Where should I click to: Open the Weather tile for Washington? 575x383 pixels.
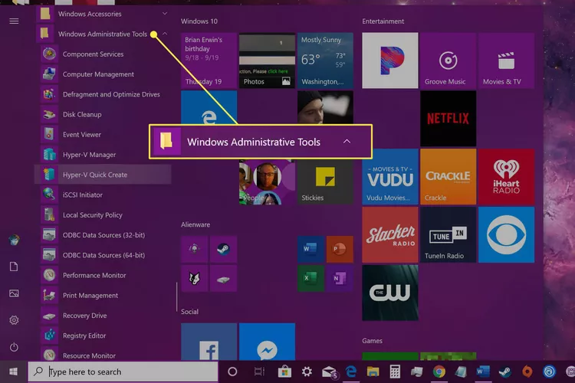tap(325, 61)
